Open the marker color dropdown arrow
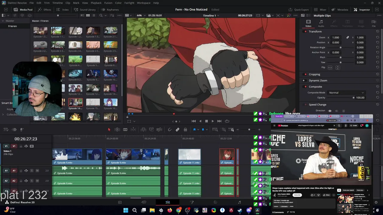The width and height of the screenshot is (383, 215). (207, 130)
